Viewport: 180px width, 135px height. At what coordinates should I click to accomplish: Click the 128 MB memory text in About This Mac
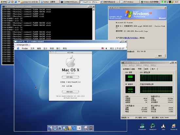(69, 86)
